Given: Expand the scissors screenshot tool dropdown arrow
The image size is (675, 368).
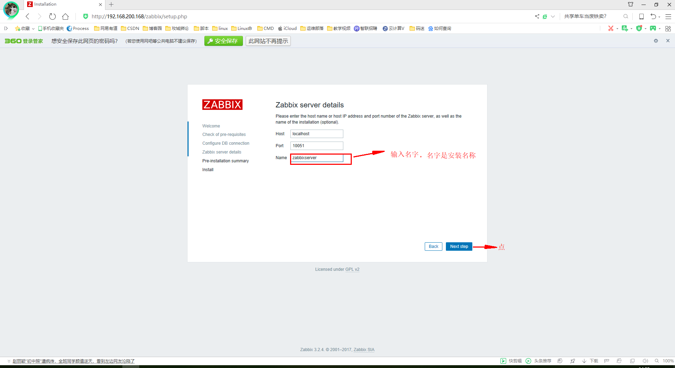Looking at the screenshot, I should pos(617,29).
